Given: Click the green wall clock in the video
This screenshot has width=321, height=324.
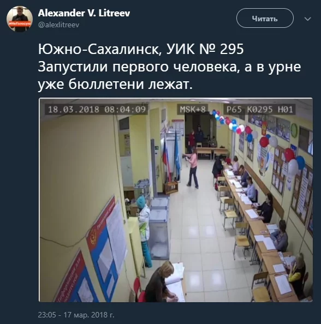Looking at the screenshot, I should [294, 130].
